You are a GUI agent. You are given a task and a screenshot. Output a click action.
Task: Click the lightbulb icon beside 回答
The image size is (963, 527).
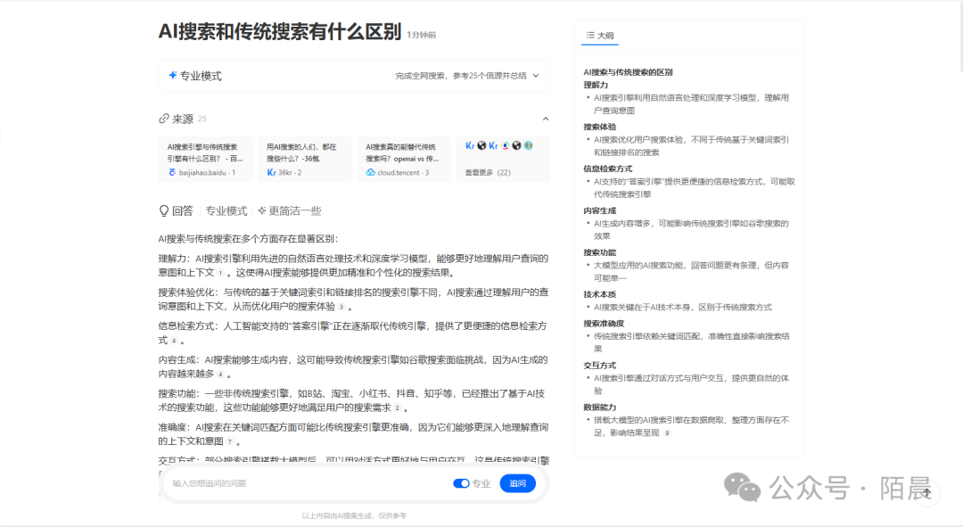click(164, 210)
